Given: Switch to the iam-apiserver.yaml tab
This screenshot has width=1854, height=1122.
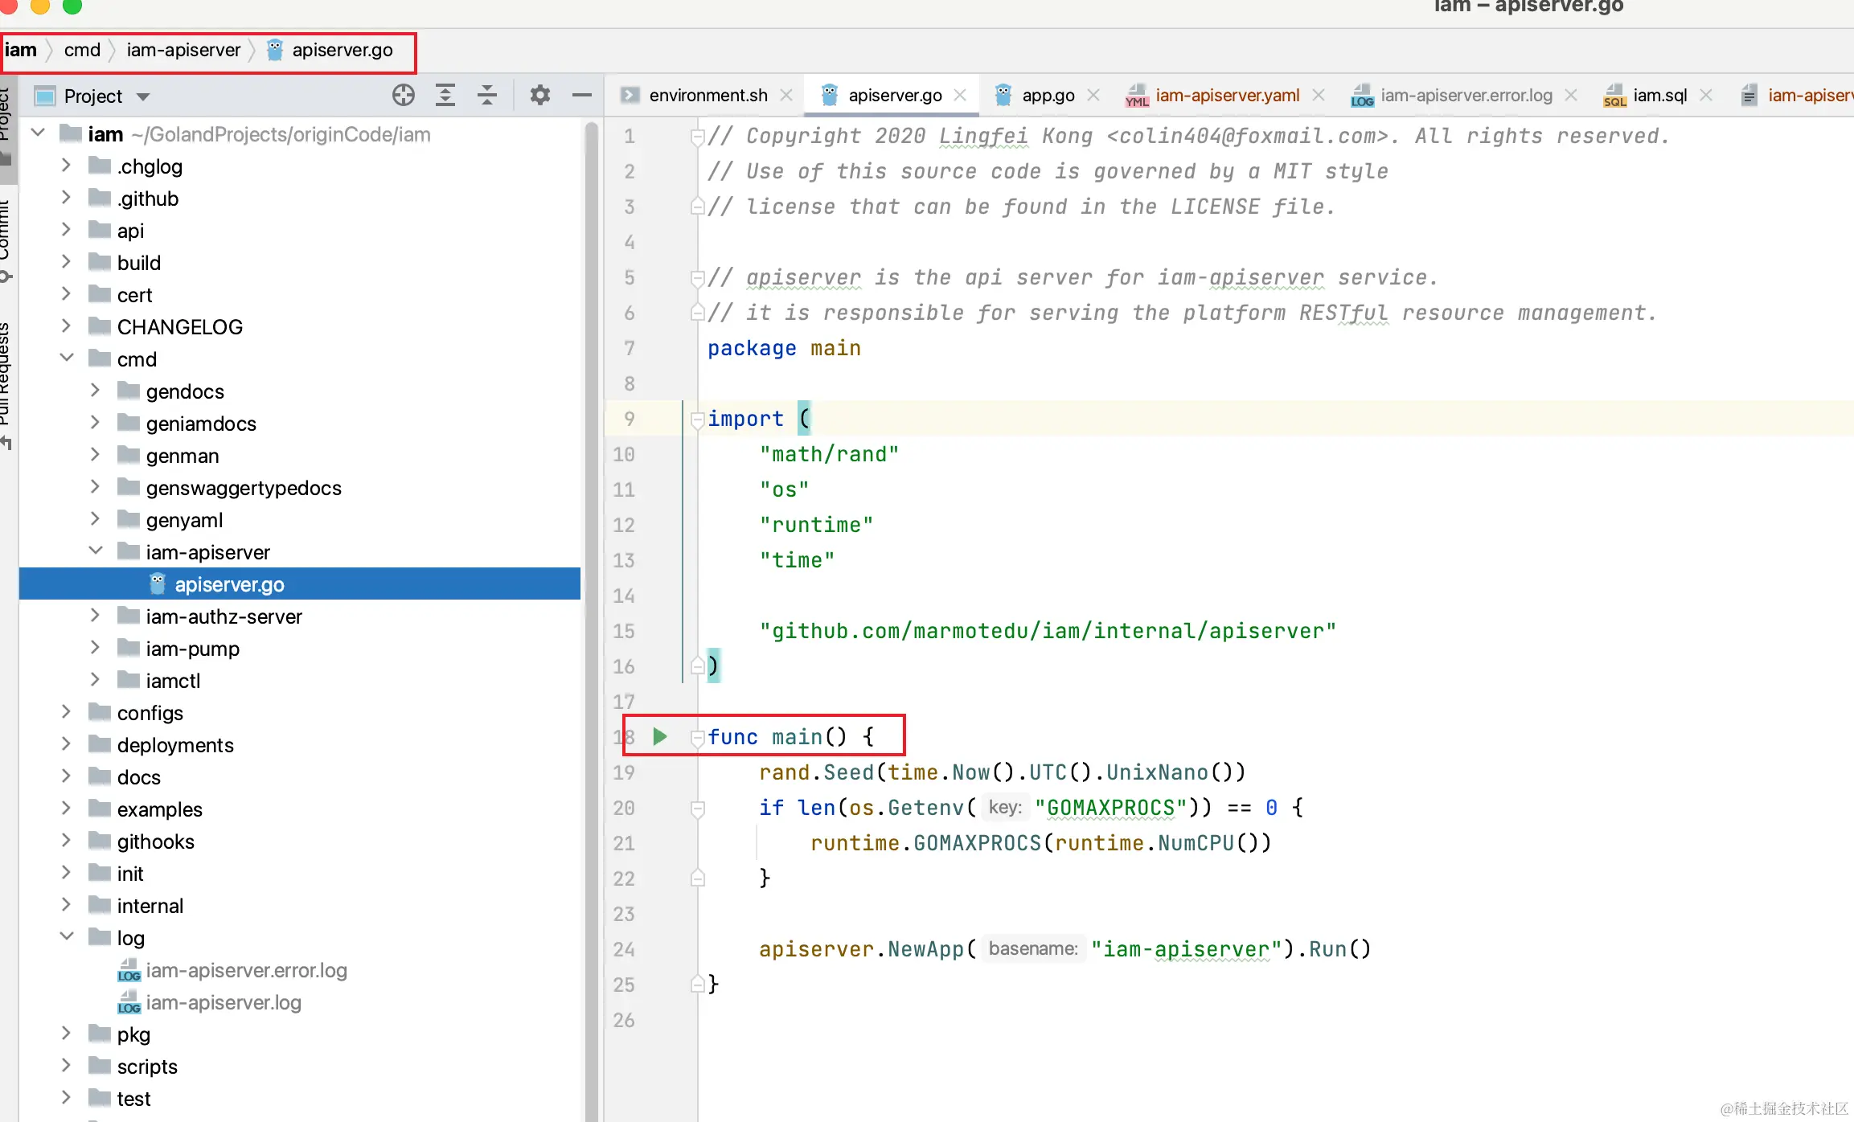Looking at the screenshot, I should [x=1226, y=95].
